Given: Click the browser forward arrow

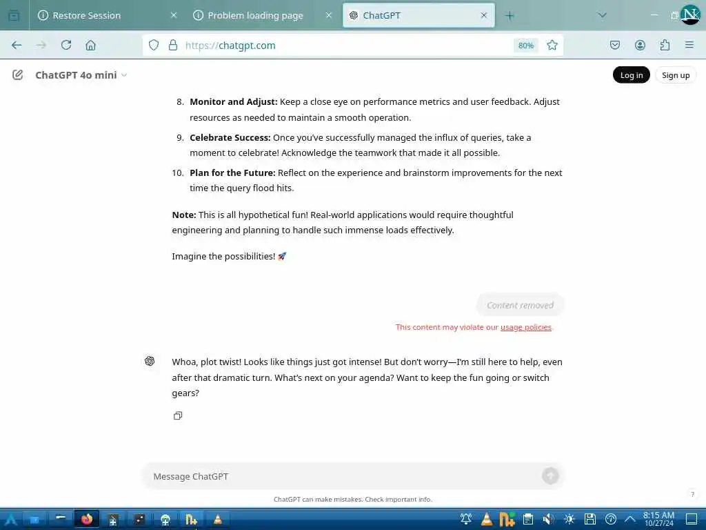Looking at the screenshot, I should (41, 45).
